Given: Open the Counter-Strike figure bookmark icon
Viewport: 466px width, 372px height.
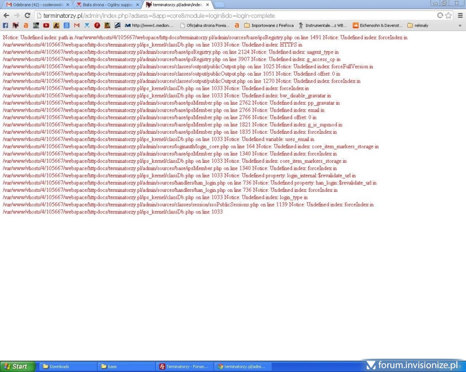Looking at the screenshot, I should [x=56, y=25].
